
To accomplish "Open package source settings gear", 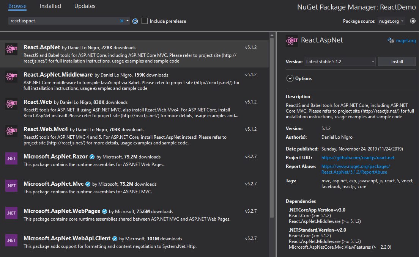I will pos(413,21).
